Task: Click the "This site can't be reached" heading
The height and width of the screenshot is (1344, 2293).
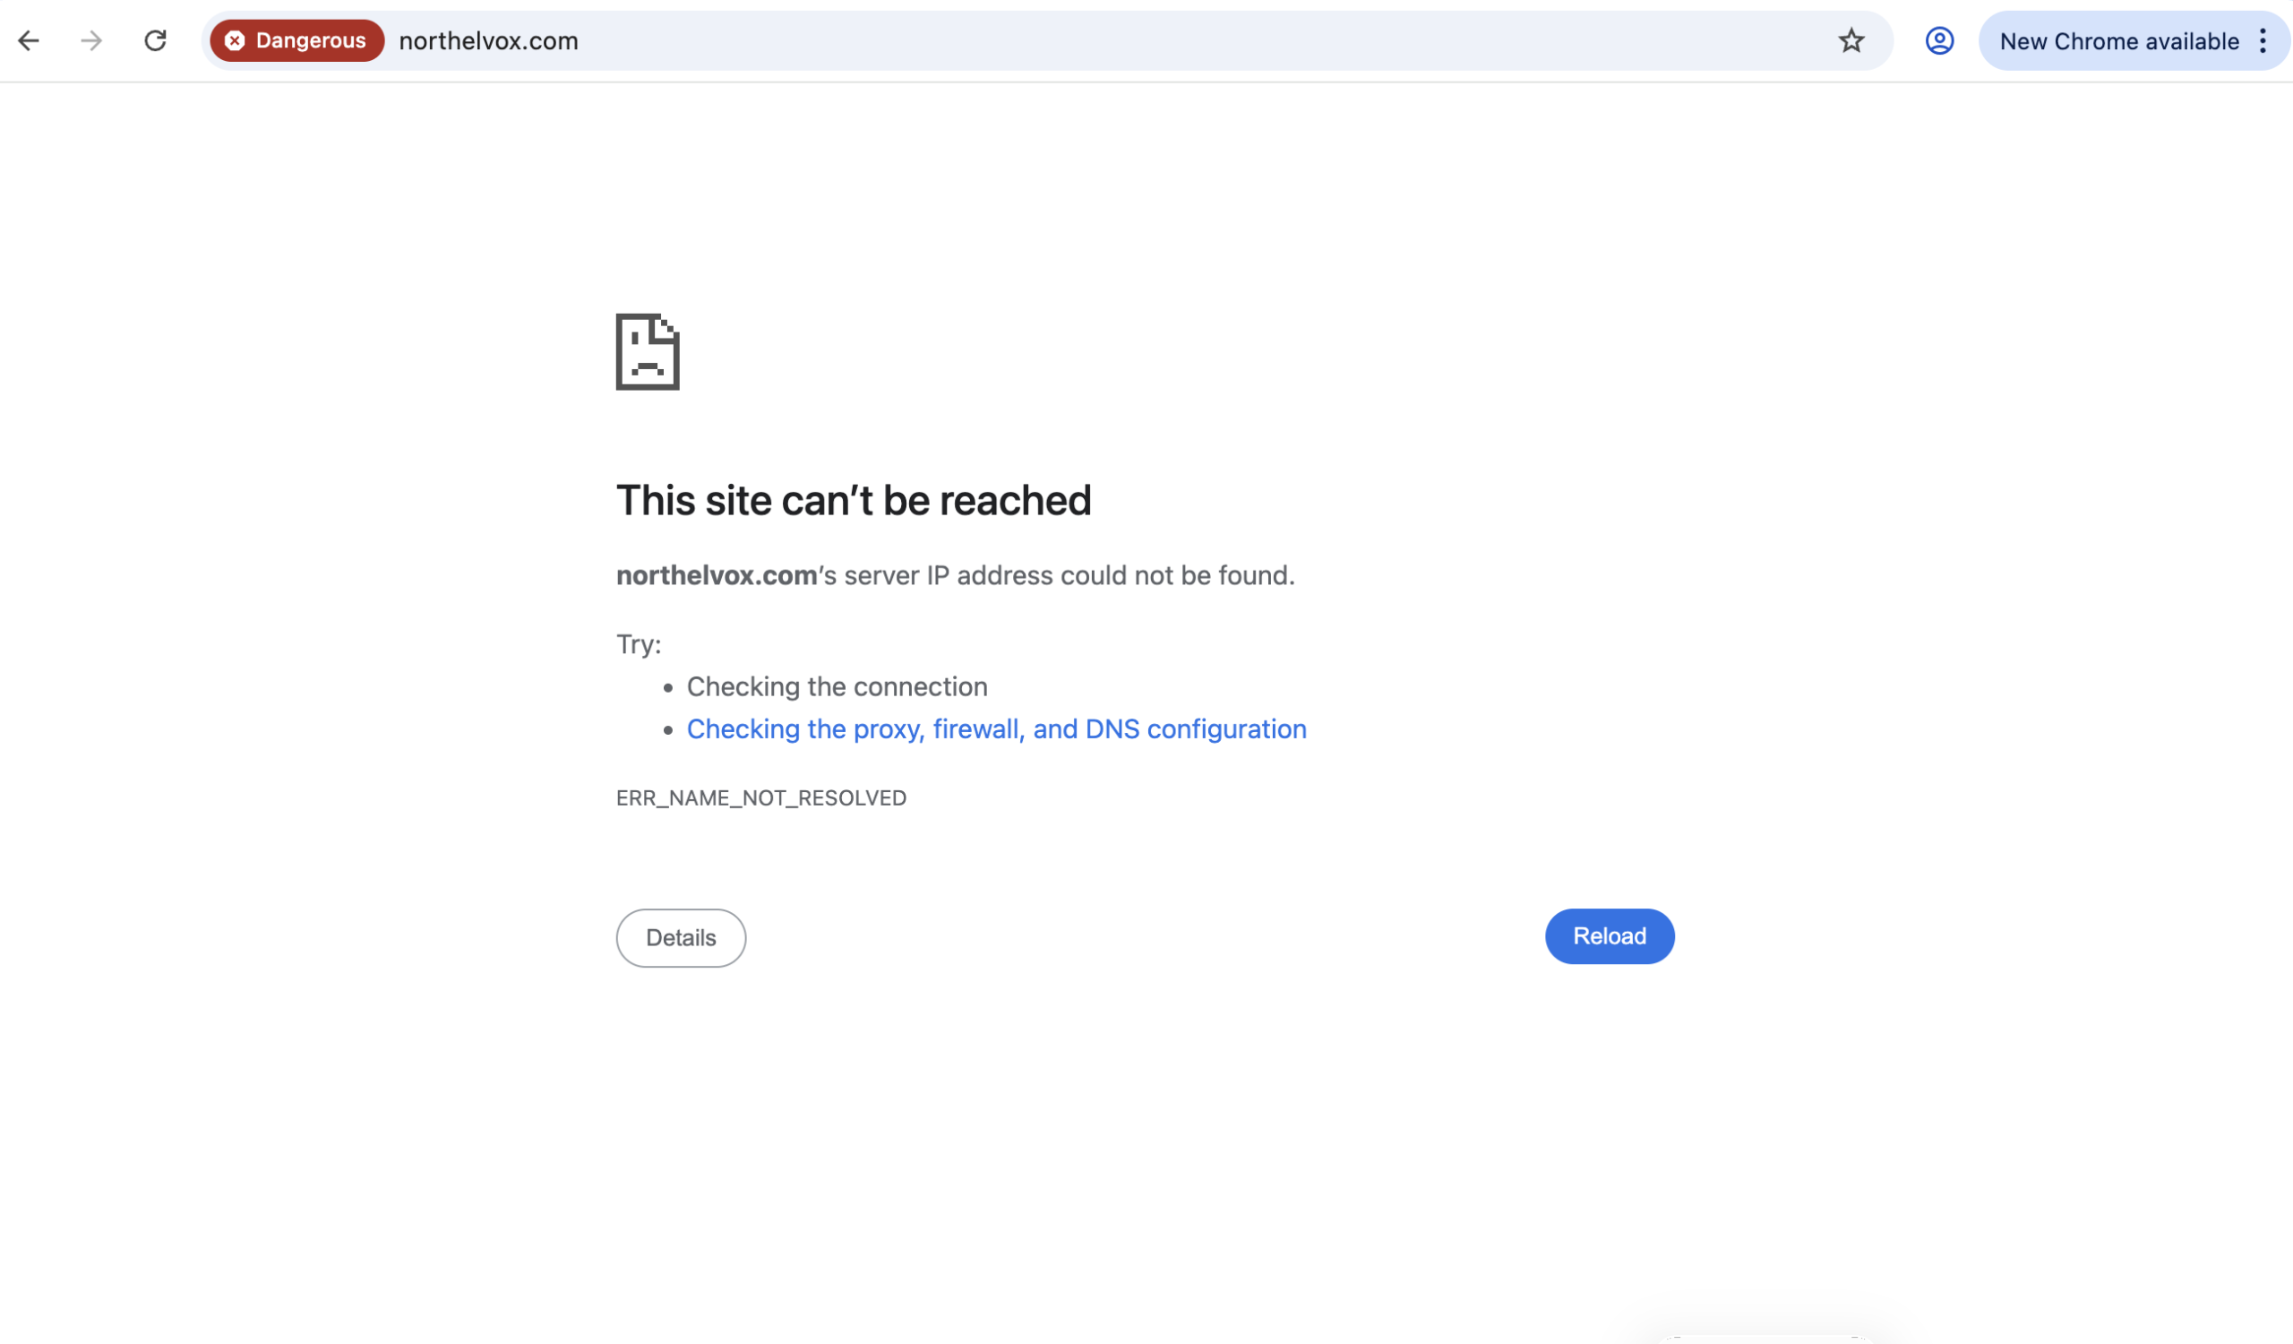Action: pos(854,501)
